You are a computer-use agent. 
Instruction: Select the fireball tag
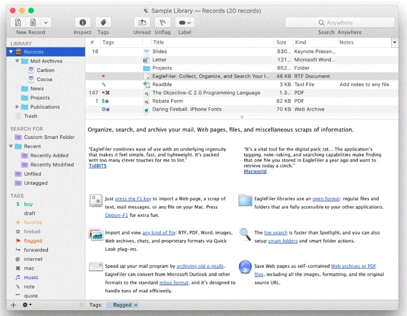(32, 232)
